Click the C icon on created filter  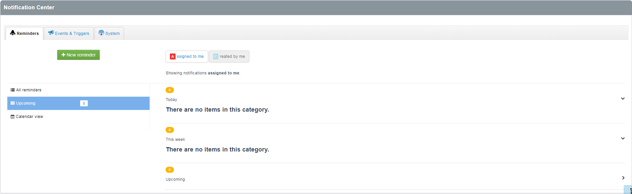click(x=216, y=56)
